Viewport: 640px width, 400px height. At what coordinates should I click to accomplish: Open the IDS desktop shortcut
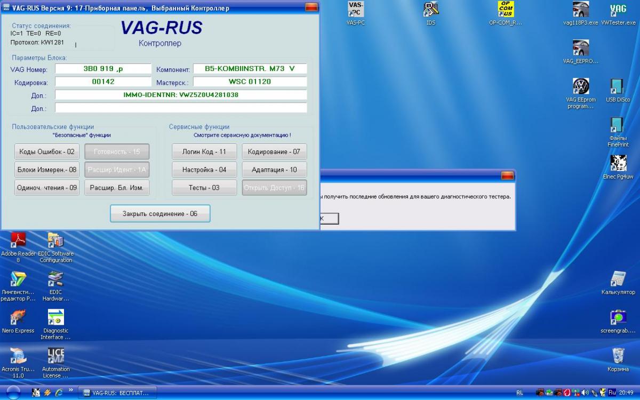click(x=430, y=13)
